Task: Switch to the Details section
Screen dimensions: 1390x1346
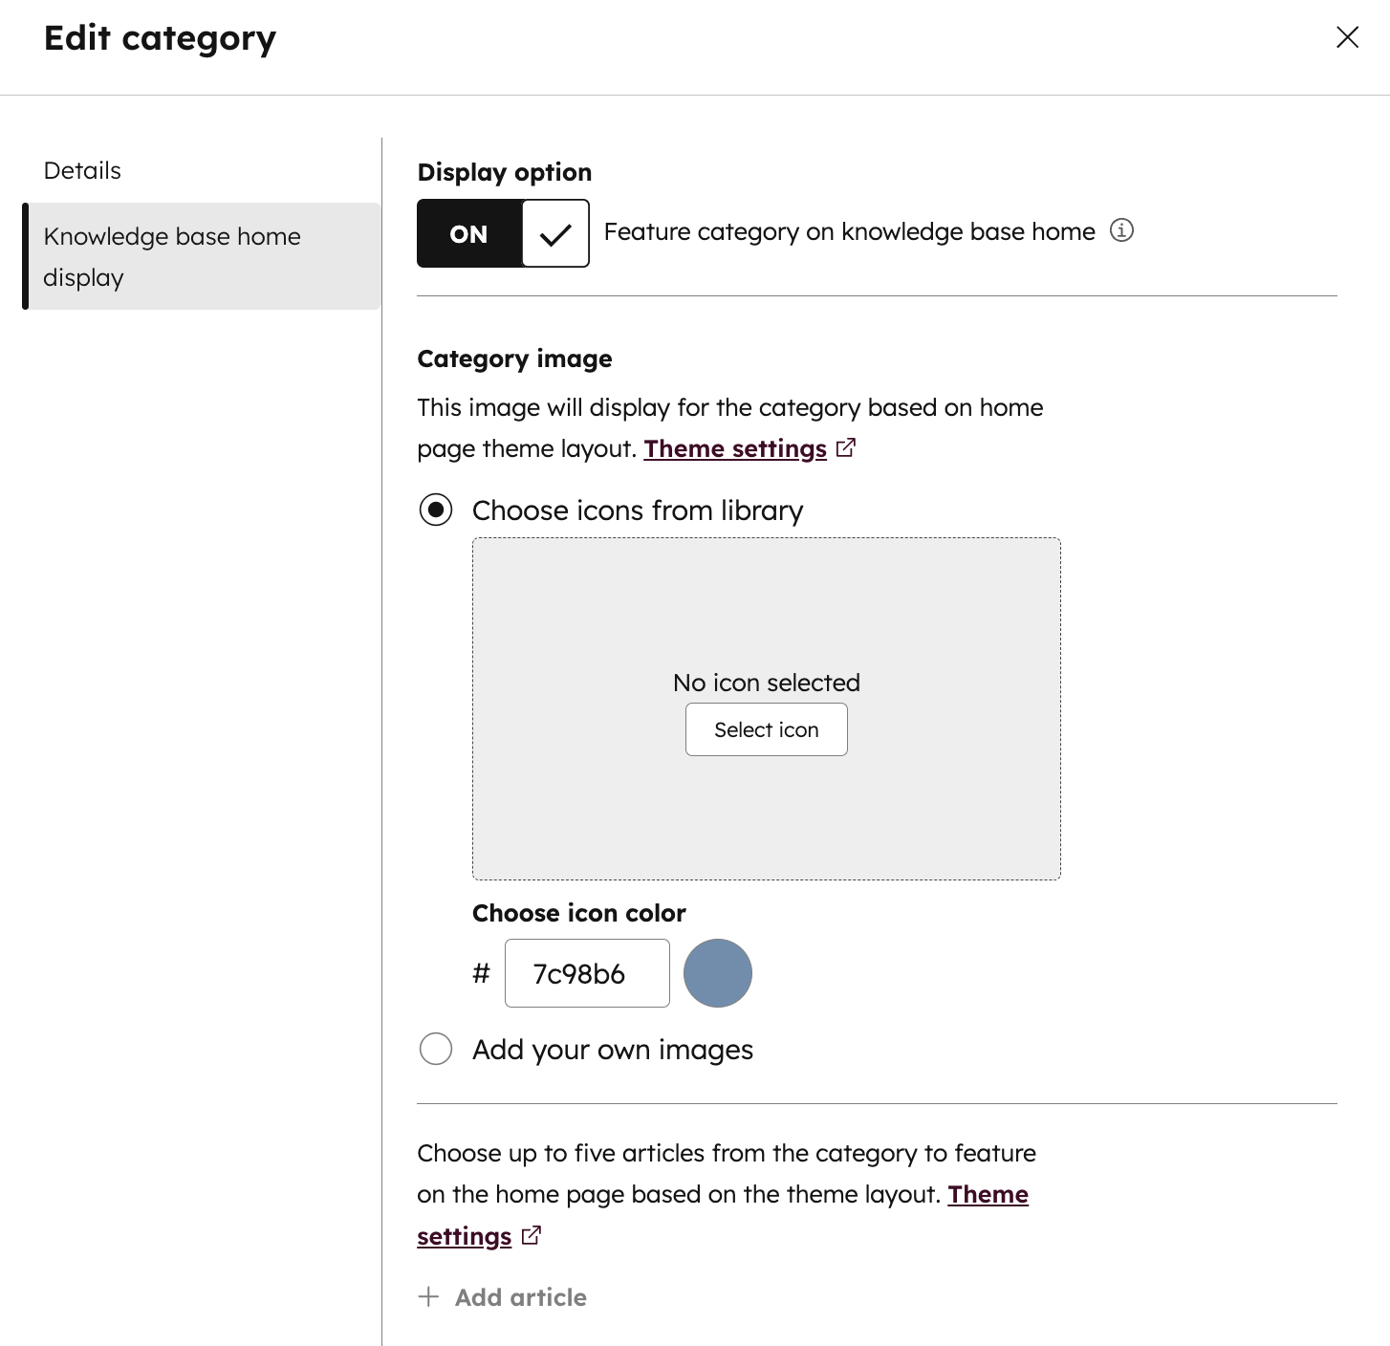Action: [x=82, y=169]
